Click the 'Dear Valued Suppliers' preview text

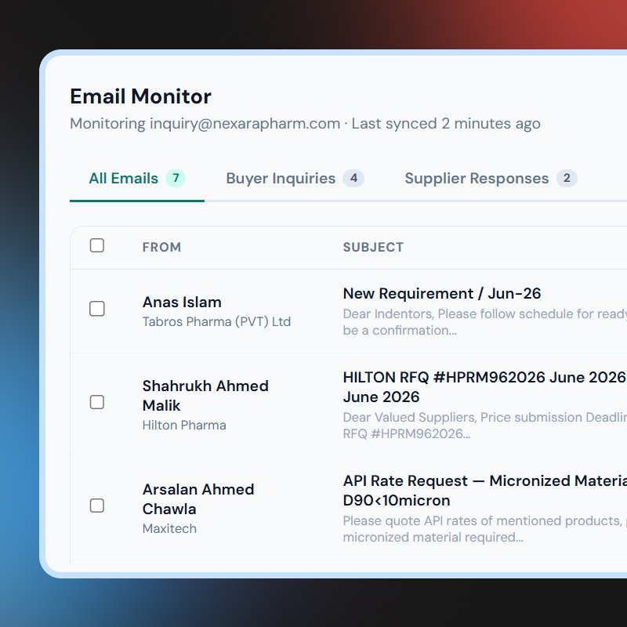pyautogui.click(x=484, y=426)
